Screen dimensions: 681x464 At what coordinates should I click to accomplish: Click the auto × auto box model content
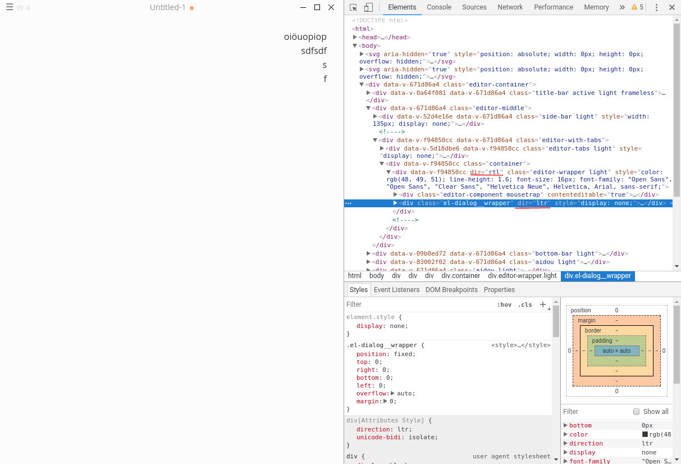(617, 351)
